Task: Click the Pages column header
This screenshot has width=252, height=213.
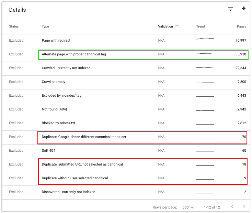Action: pos(241,26)
